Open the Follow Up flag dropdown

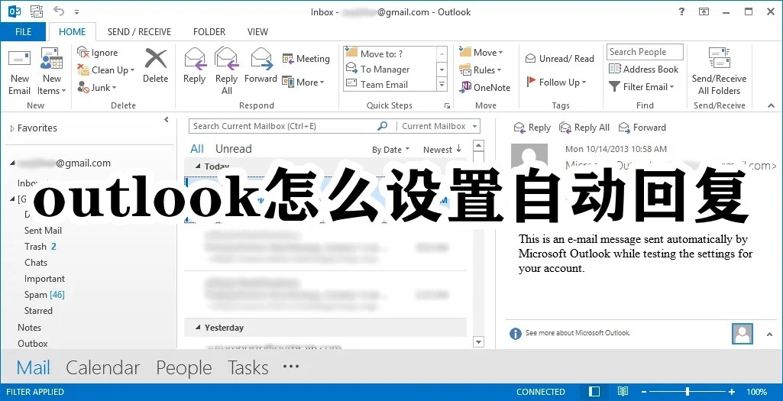click(x=556, y=82)
